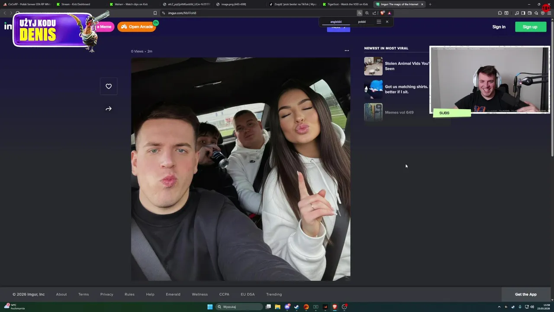Open the music note media control icon
Viewport: 554px width, 312px height.
(x=517, y=13)
